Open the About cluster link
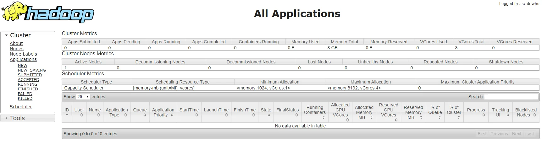 16,43
